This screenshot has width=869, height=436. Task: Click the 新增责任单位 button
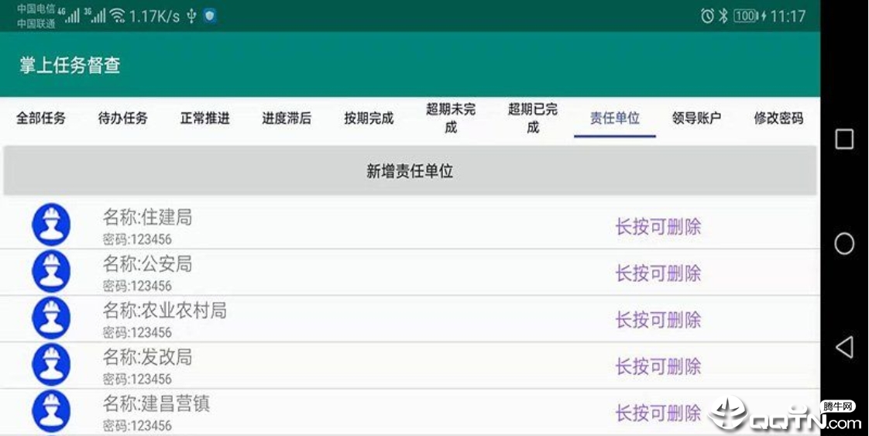coord(410,171)
